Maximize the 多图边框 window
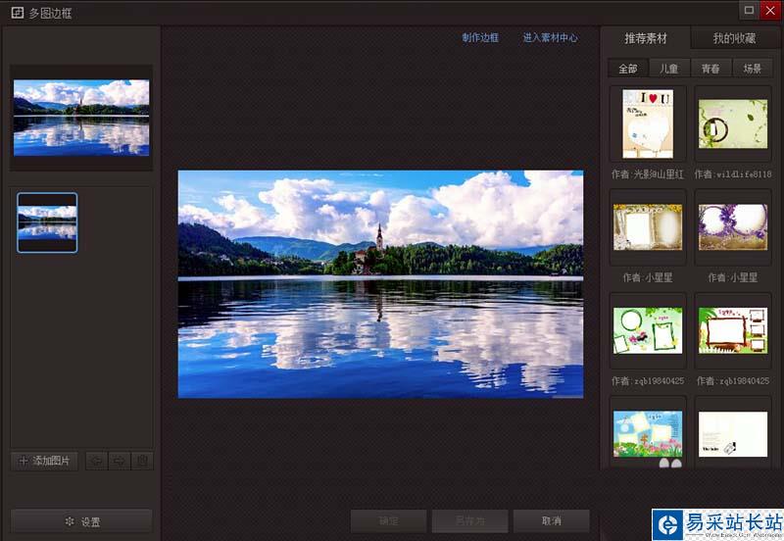This screenshot has height=541, width=784. [749, 10]
